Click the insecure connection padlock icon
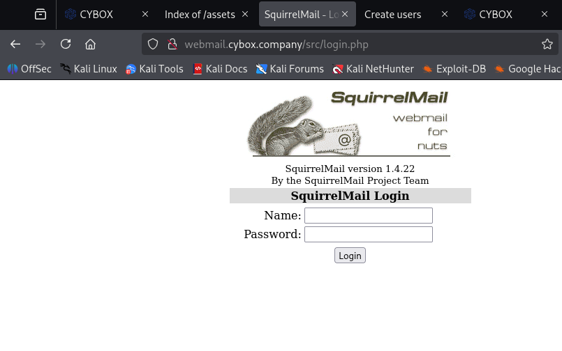This screenshot has width=562, height=351. [172, 45]
